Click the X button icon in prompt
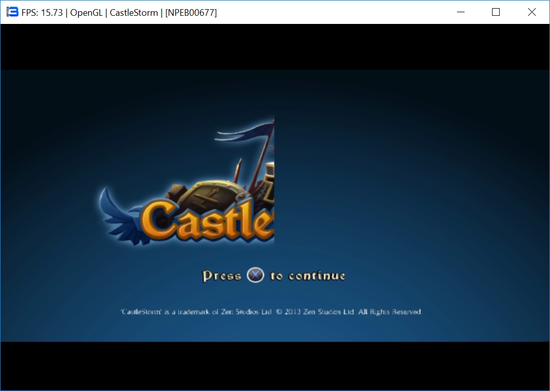 point(255,275)
